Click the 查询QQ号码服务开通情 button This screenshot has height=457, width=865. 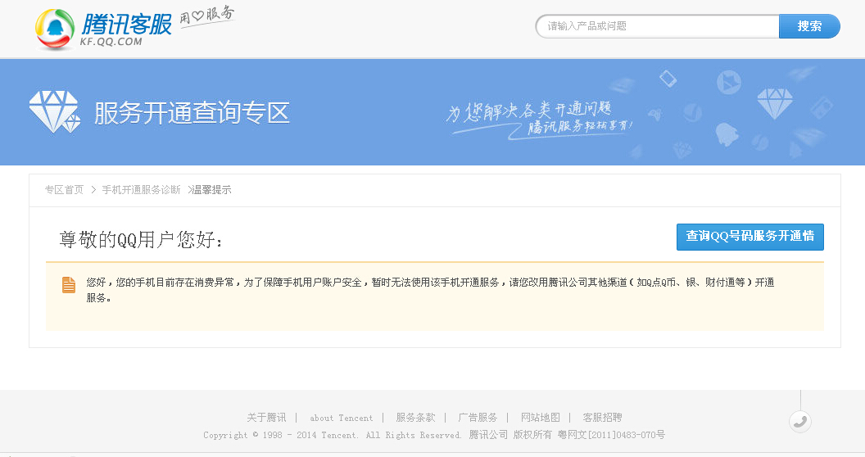tap(750, 237)
